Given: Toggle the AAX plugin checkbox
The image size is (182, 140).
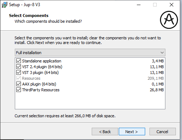Looking at the screenshot, I should tap(18, 84).
